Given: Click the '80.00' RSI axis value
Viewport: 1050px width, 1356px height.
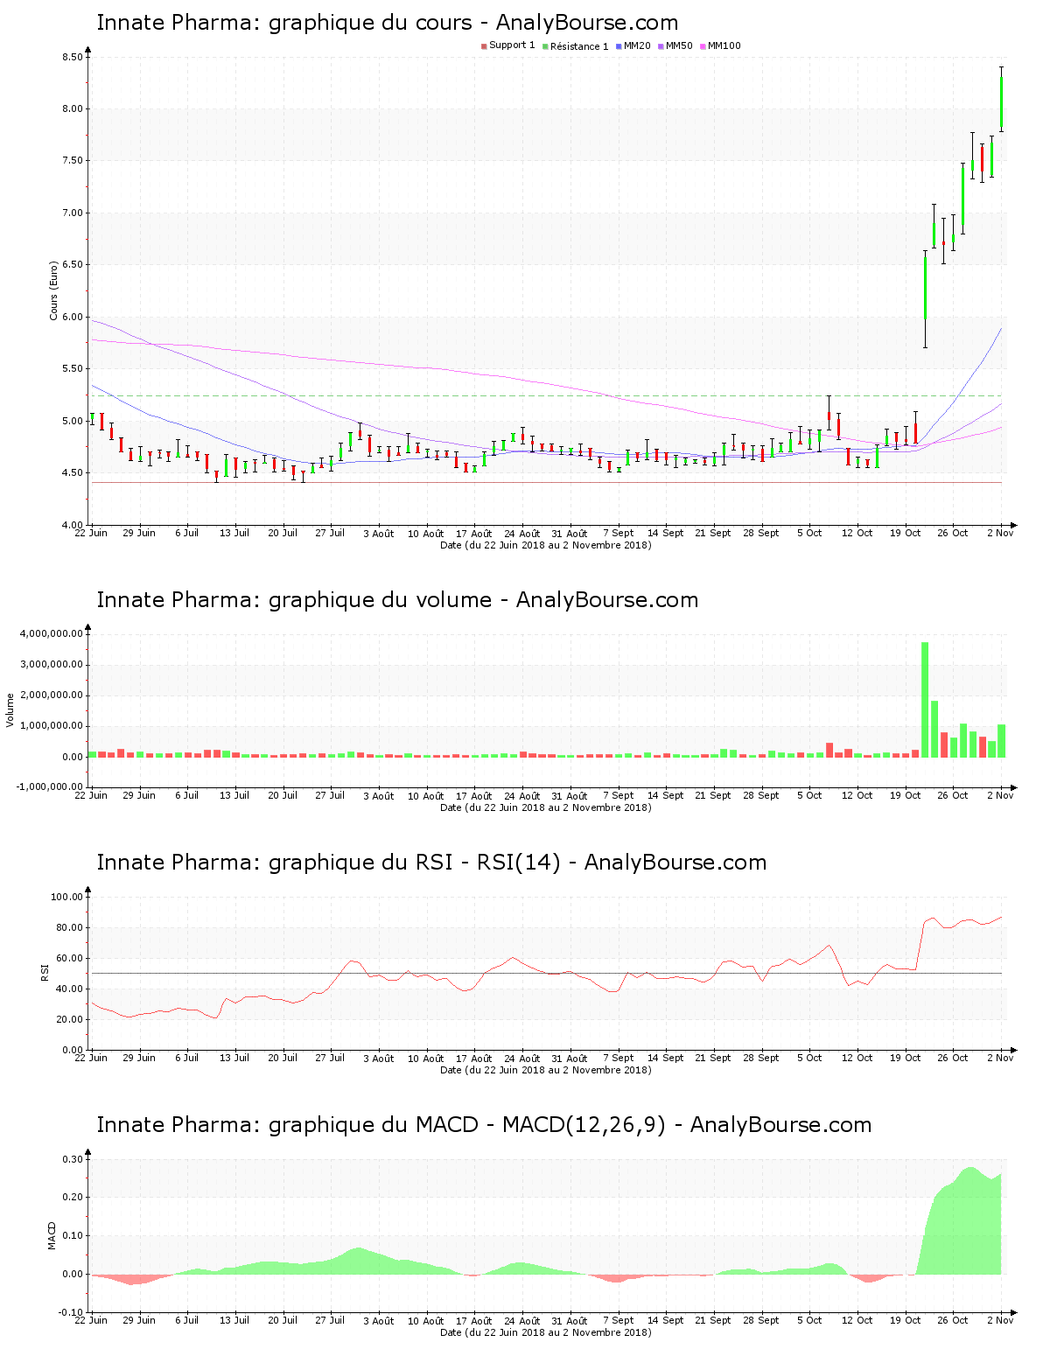Looking at the screenshot, I should (70, 927).
